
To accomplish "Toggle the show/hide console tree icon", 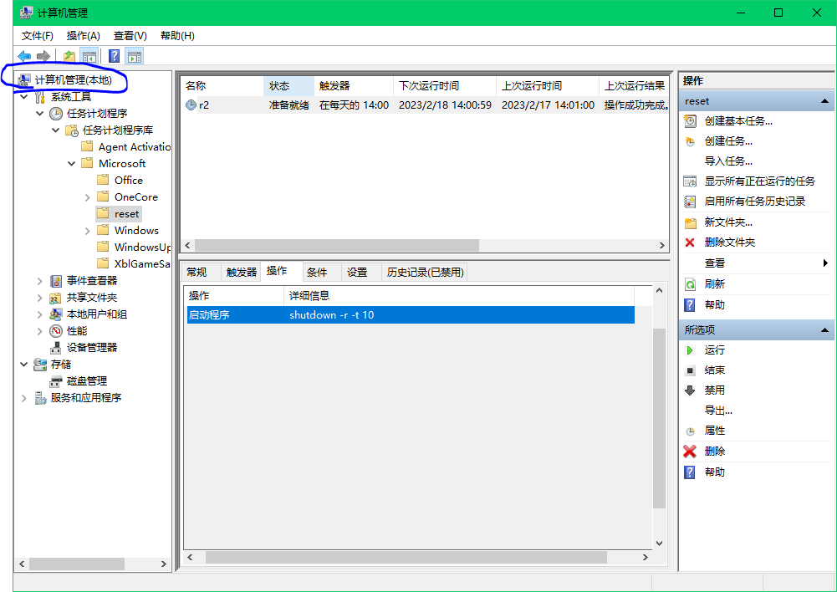I will click(x=89, y=56).
